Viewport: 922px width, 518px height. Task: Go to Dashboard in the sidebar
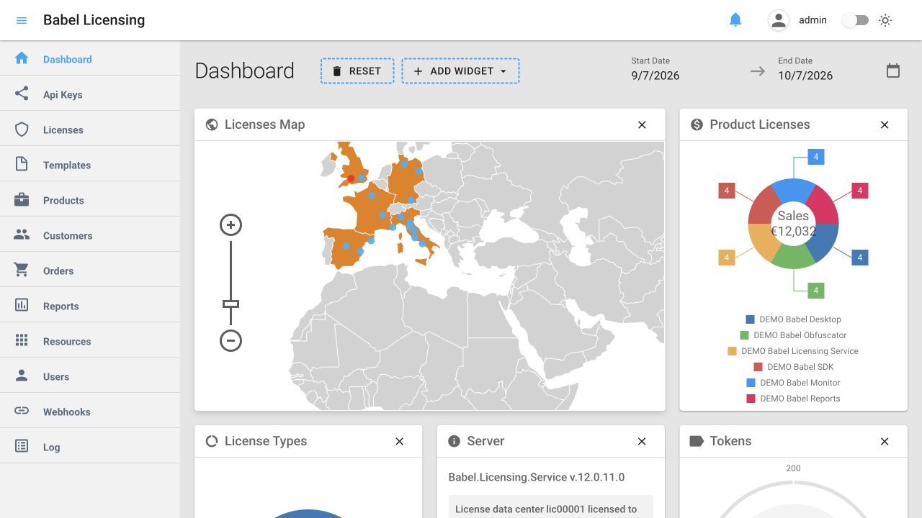click(x=90, y=59)
